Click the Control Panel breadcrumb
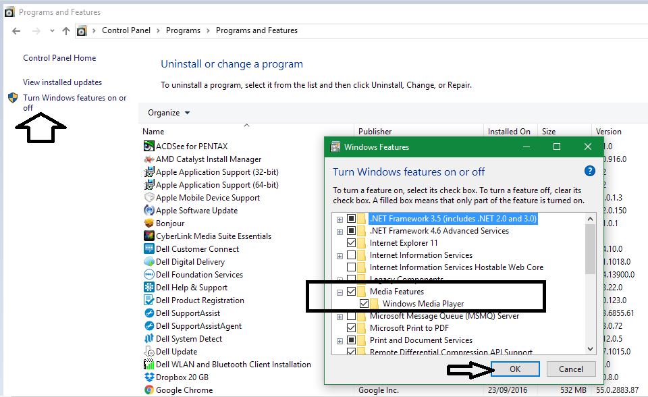 (126, 30)
